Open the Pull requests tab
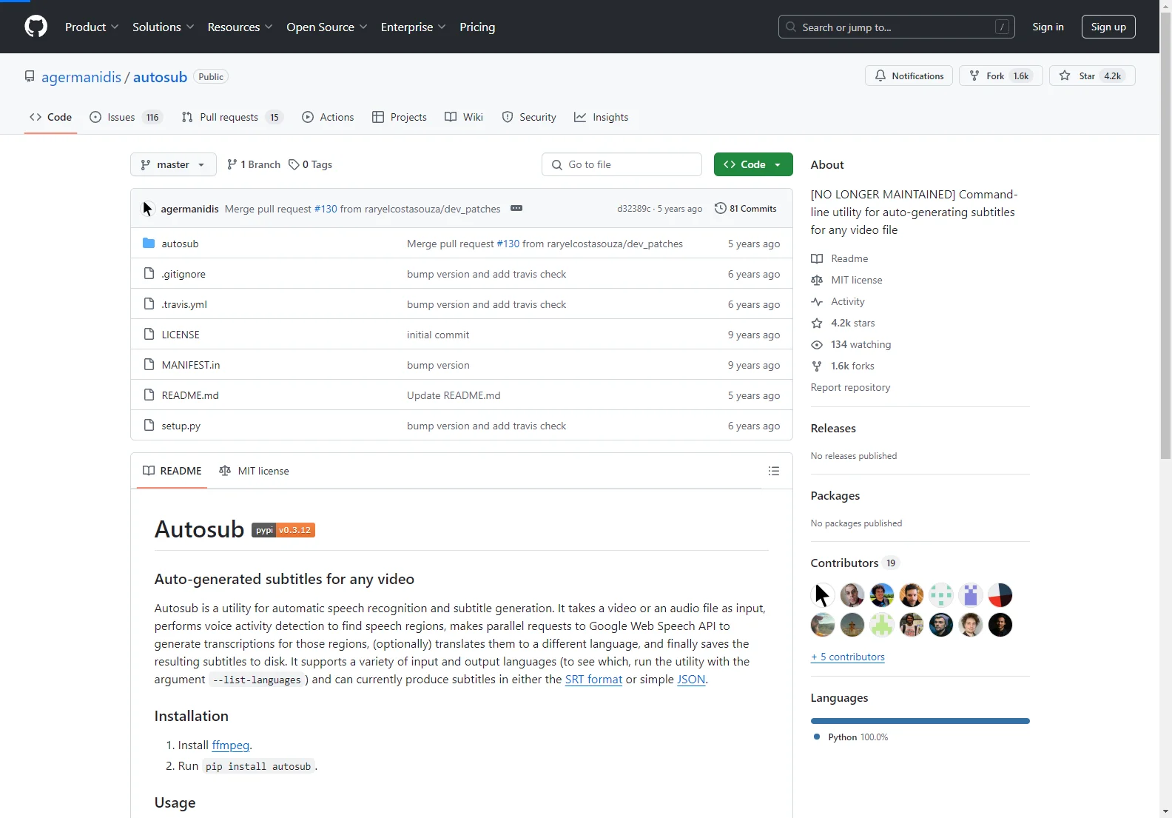Viewport: 1172px width, 818px height. point(232,117)
